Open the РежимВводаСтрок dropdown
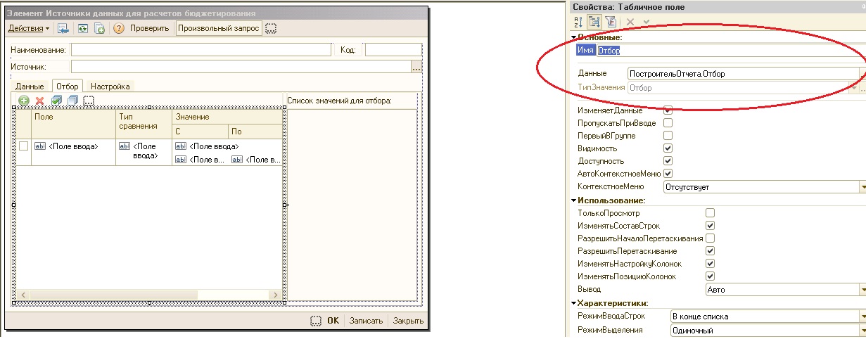This screenshot has width=866, height=358. point(862,317)
